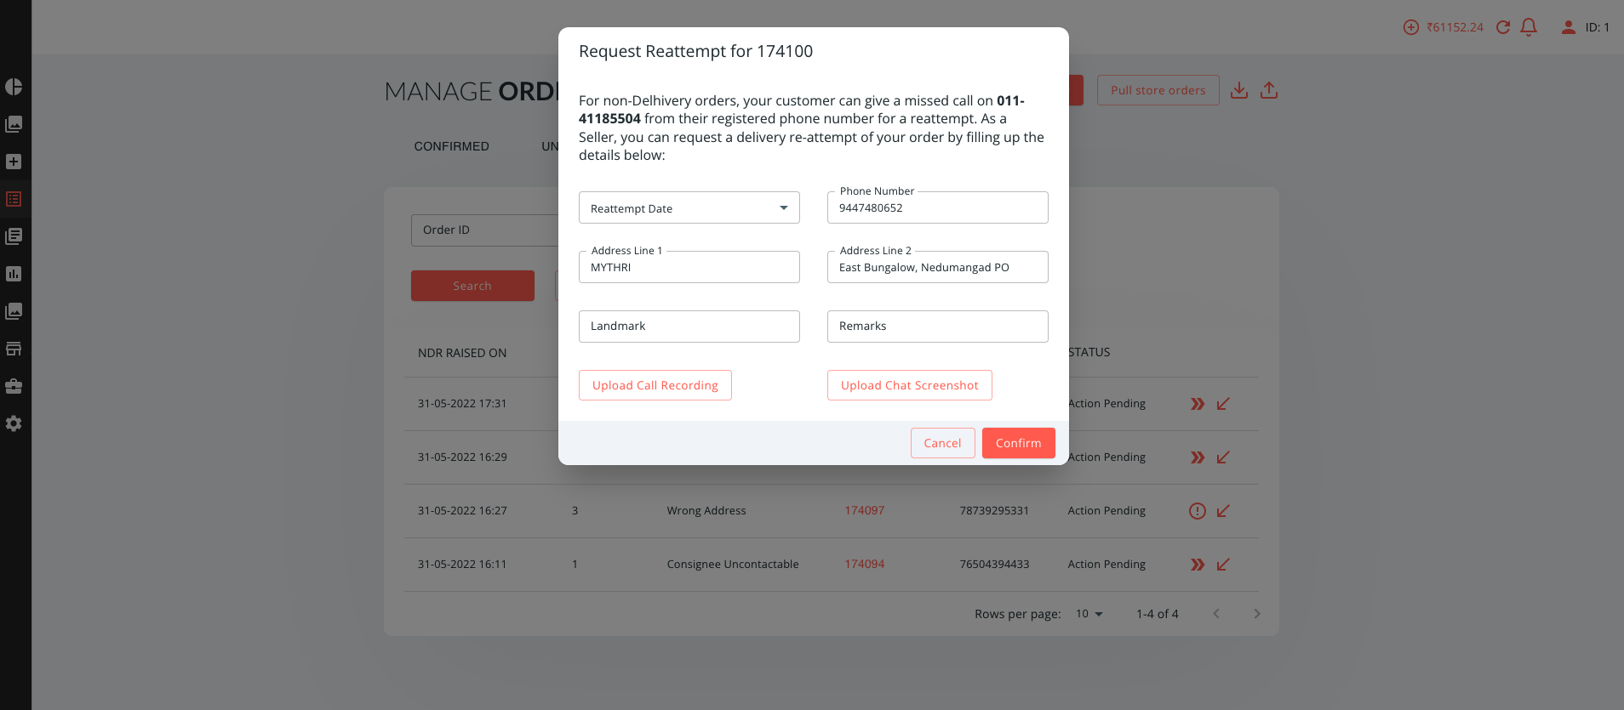The image size is (1624, 710).
Task: Click download orders icon
Action: 1239,90
